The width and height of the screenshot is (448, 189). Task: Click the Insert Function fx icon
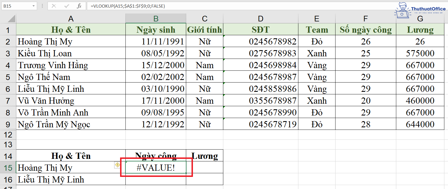[79, 6]
